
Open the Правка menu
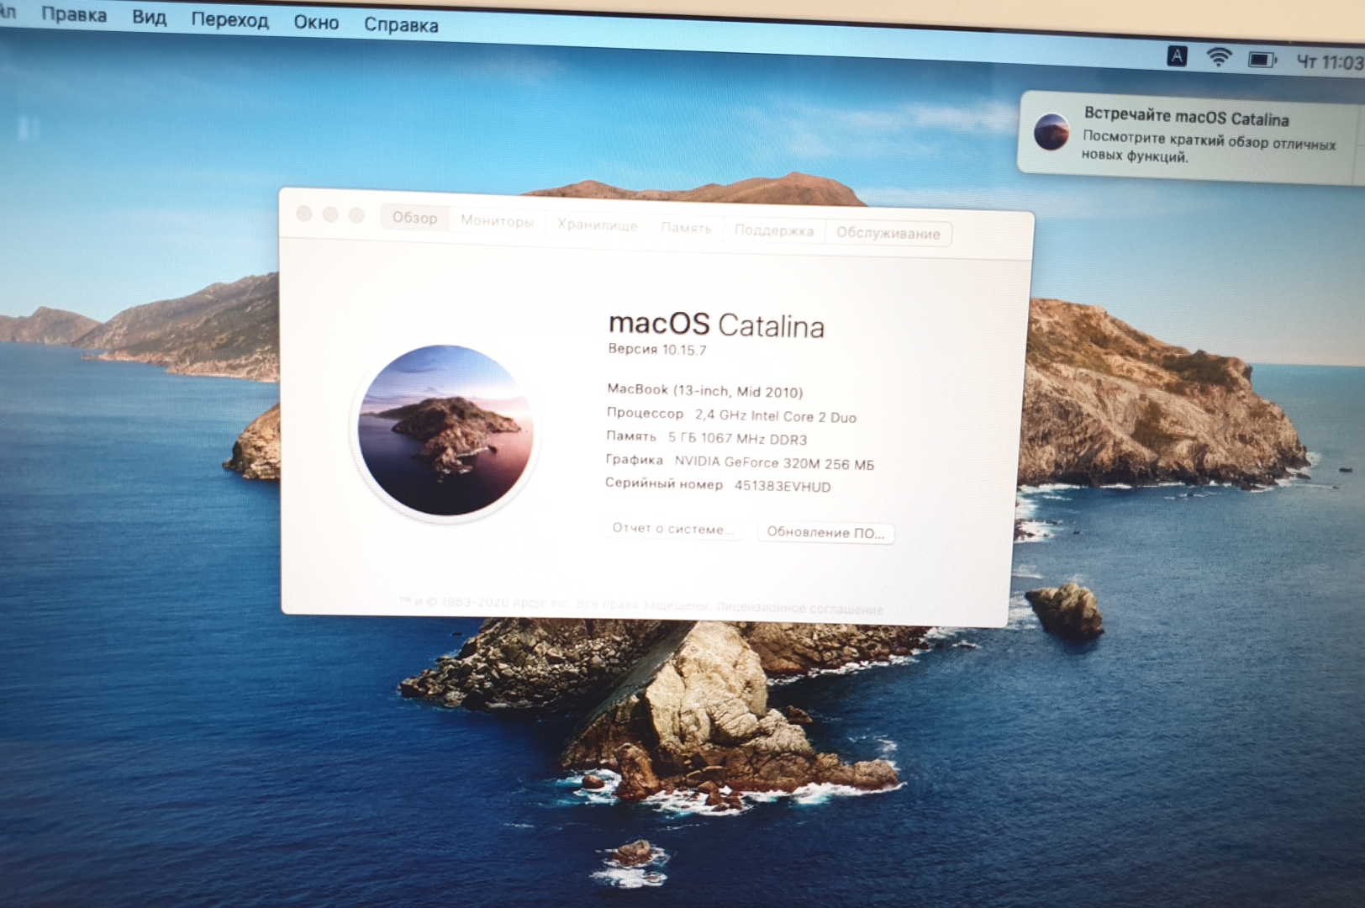click(74, 15)
